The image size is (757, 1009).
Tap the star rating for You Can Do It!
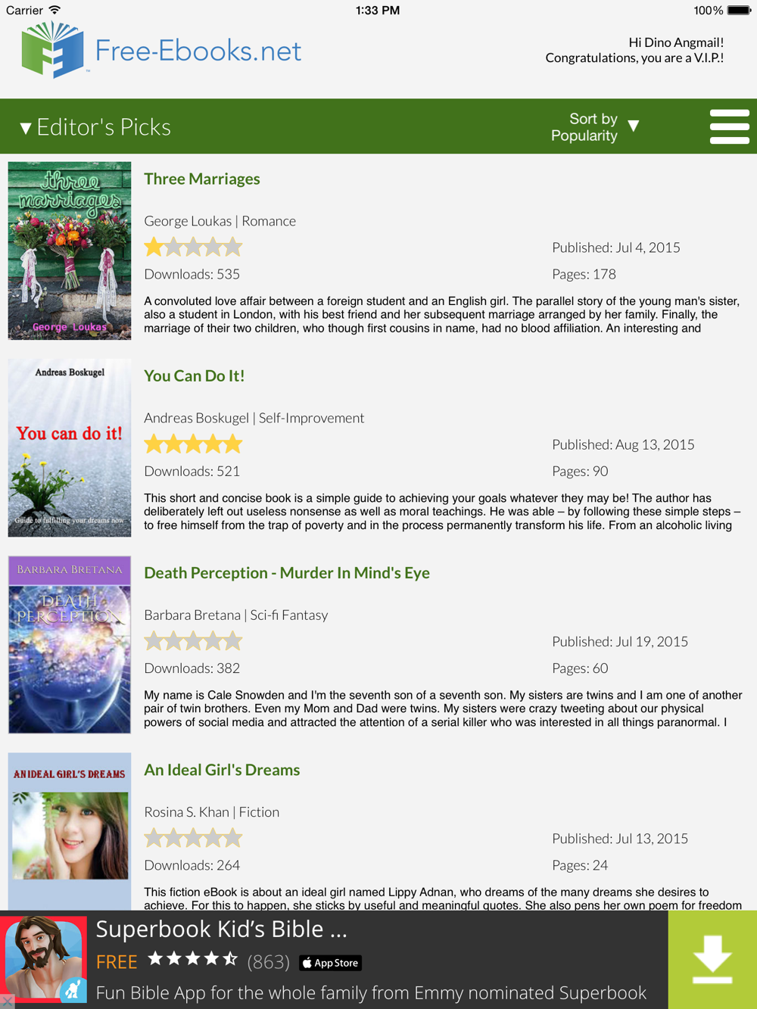[193, 444]
